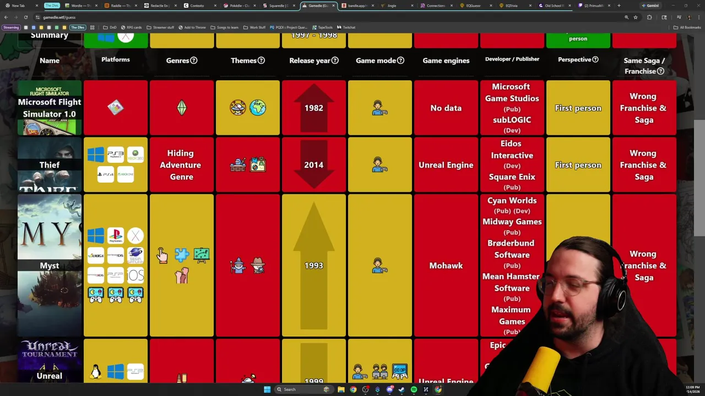Click the globe theme icon in Flight Simulator row
This screenshot has width=705, height=396.
pyautogui.click(x=258, y=108)
